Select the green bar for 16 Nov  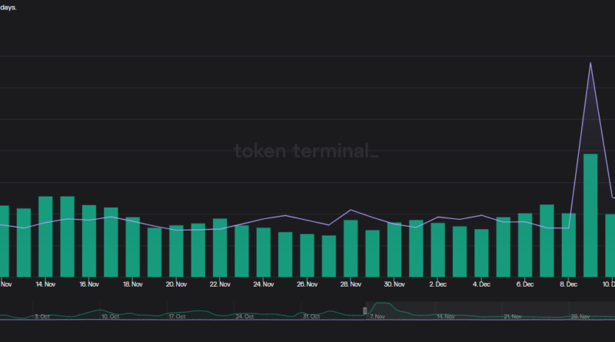click(89, 241)
